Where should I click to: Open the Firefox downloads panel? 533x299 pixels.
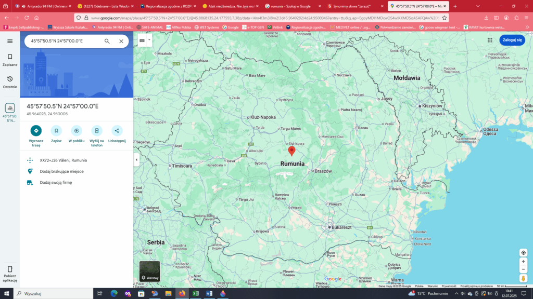[486, 18]
